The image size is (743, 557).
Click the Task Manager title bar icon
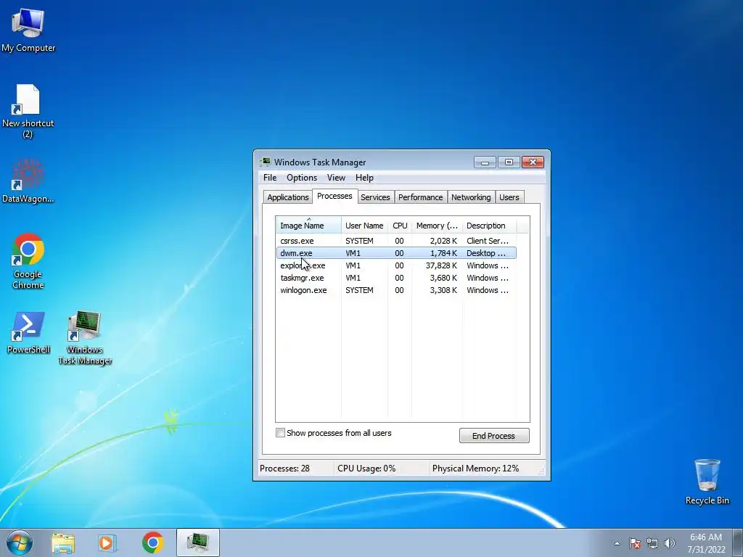pos(265,162)
